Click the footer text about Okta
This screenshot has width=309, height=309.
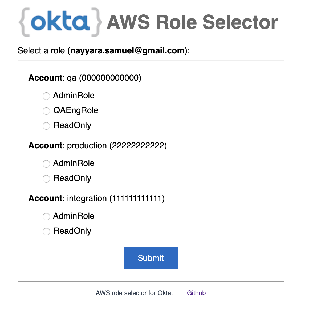[x=134, y=293]
